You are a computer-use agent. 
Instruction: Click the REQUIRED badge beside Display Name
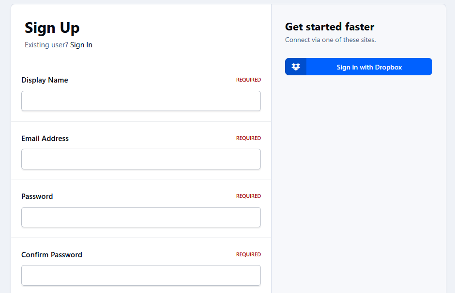point(248,80)
